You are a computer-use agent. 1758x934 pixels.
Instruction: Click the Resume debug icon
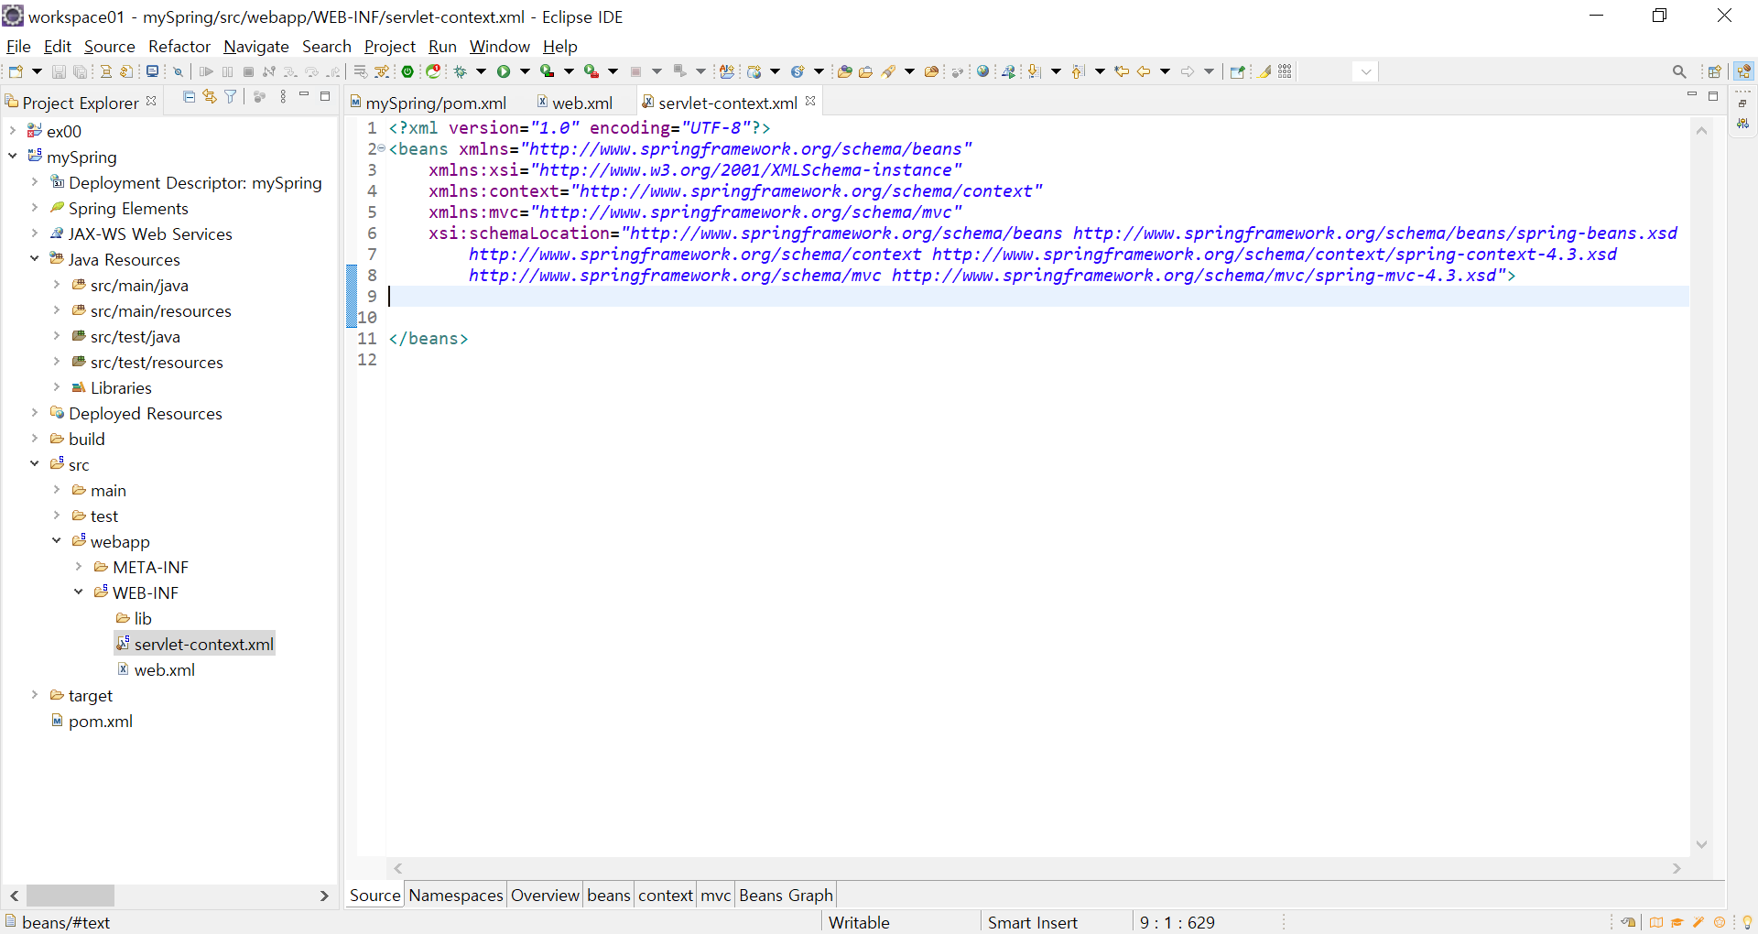coord(206,71)
